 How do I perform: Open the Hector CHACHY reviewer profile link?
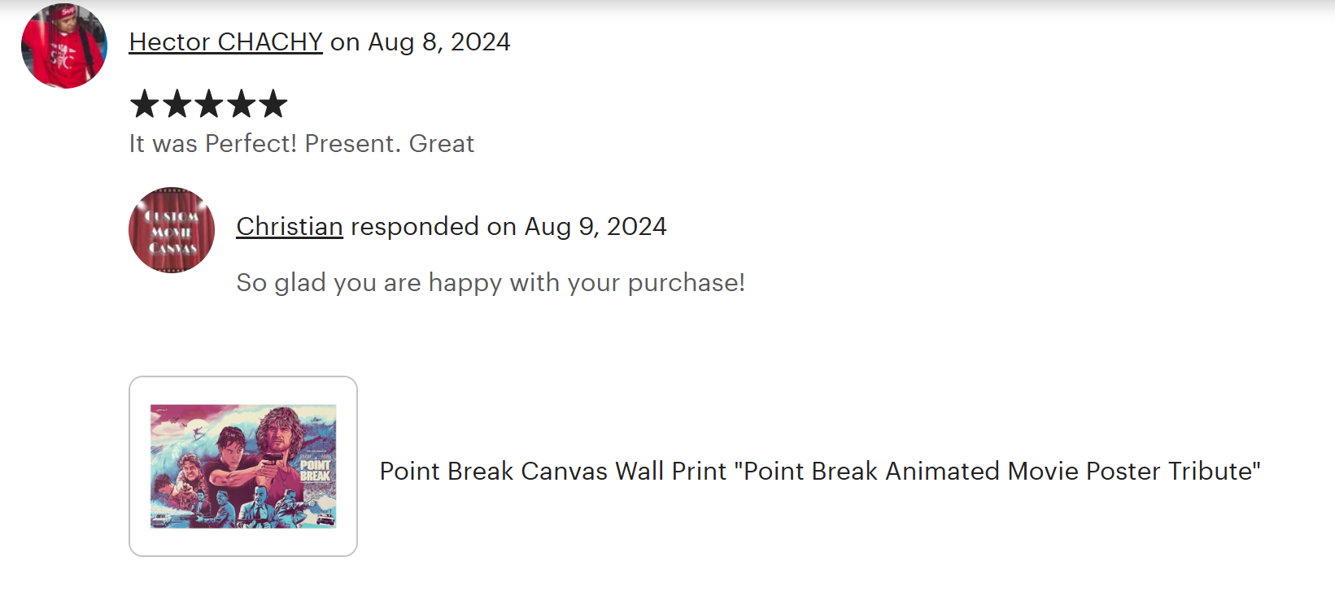click(x=225, y=41)
